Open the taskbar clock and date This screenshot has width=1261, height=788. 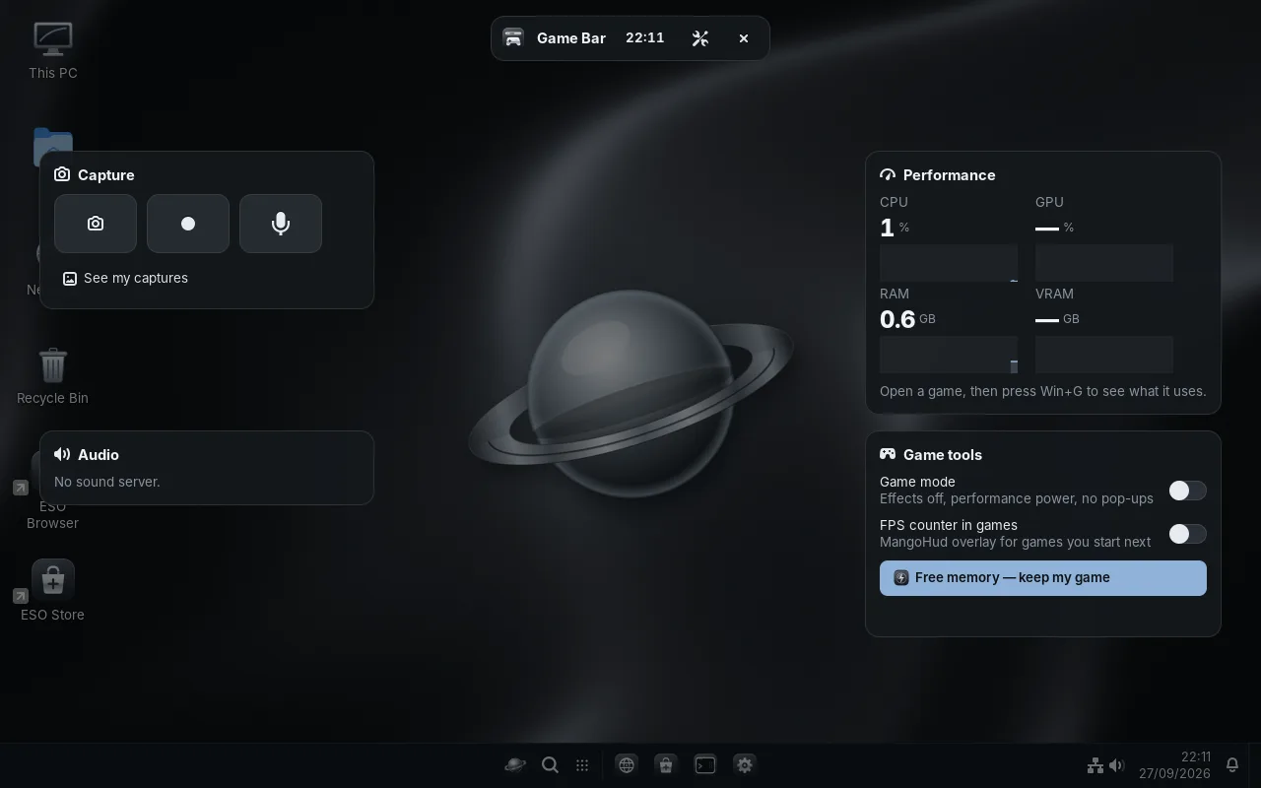pyautogui.click(x=1175, y=765)
